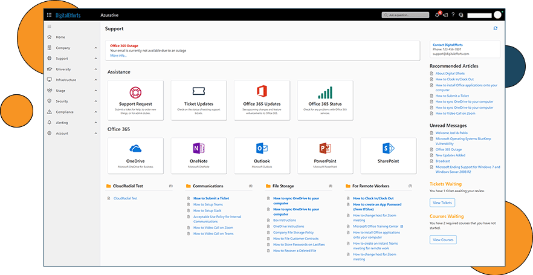The width and height of the screenshot is (533, 275).
Task: Click headset support icon in top bar
Action: click(461, 15)
